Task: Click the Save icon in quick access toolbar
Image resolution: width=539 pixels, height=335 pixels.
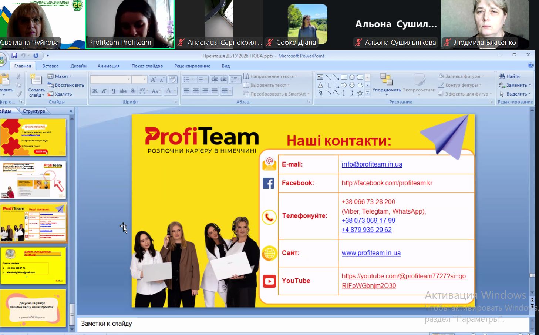Action: tap(14, 56)
